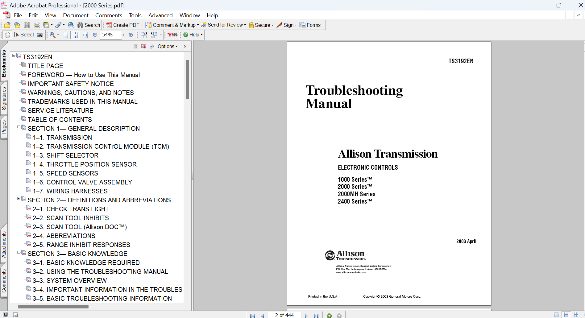This screenshot has height=318, width=585.
Task: Click the Expand Current Bookmark icon
Action: (x=152, y=46)
